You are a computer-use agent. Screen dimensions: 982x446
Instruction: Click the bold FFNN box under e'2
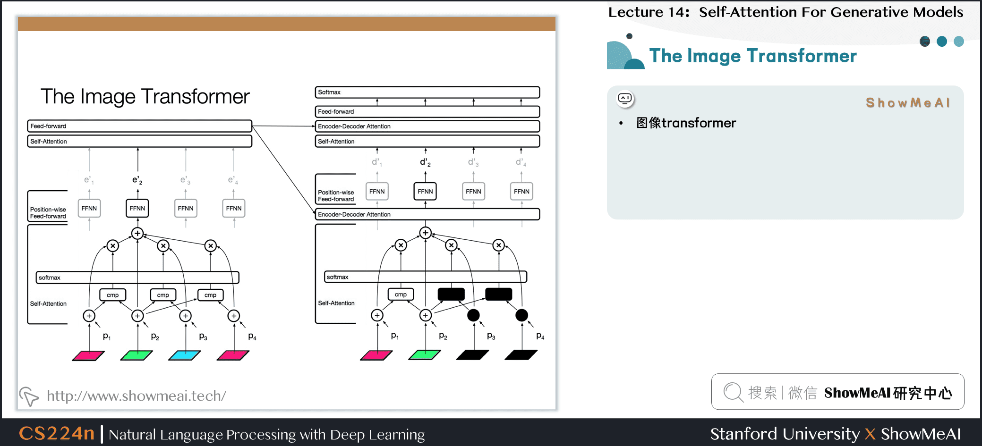(137, 208)
